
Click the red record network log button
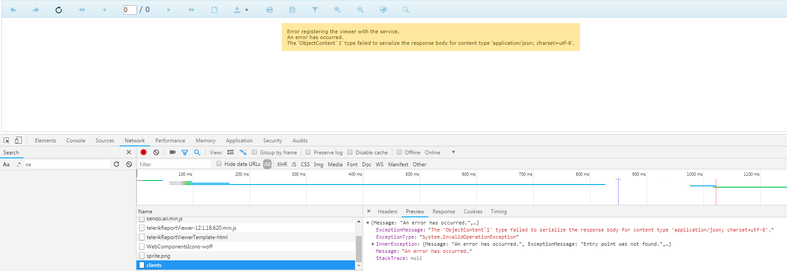pyautogui.click(x=144, y=152)
